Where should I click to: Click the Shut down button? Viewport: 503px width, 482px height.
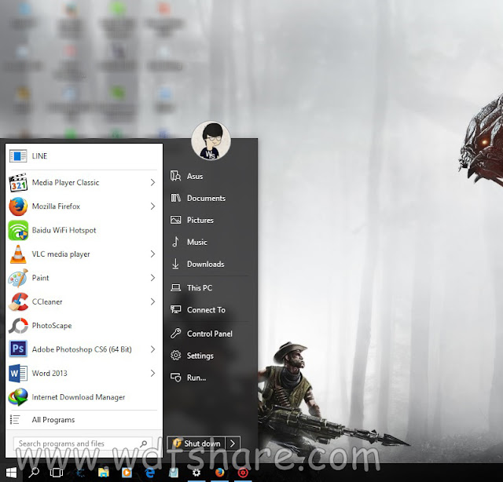(196, 444)
